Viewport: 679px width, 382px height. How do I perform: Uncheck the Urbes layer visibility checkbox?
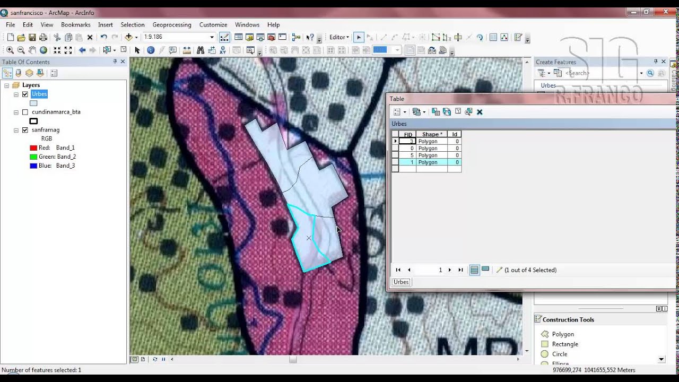pos(25,94)
